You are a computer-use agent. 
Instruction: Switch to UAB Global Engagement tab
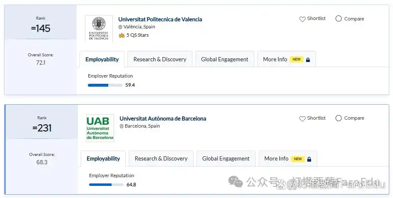(226, 158)
